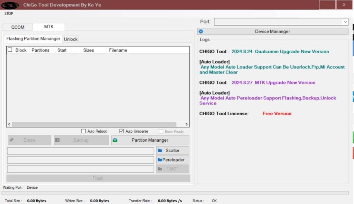The image size is (354, 204).
Task: Click the left arrow of partition scrollbar
Action: point(9,124)
